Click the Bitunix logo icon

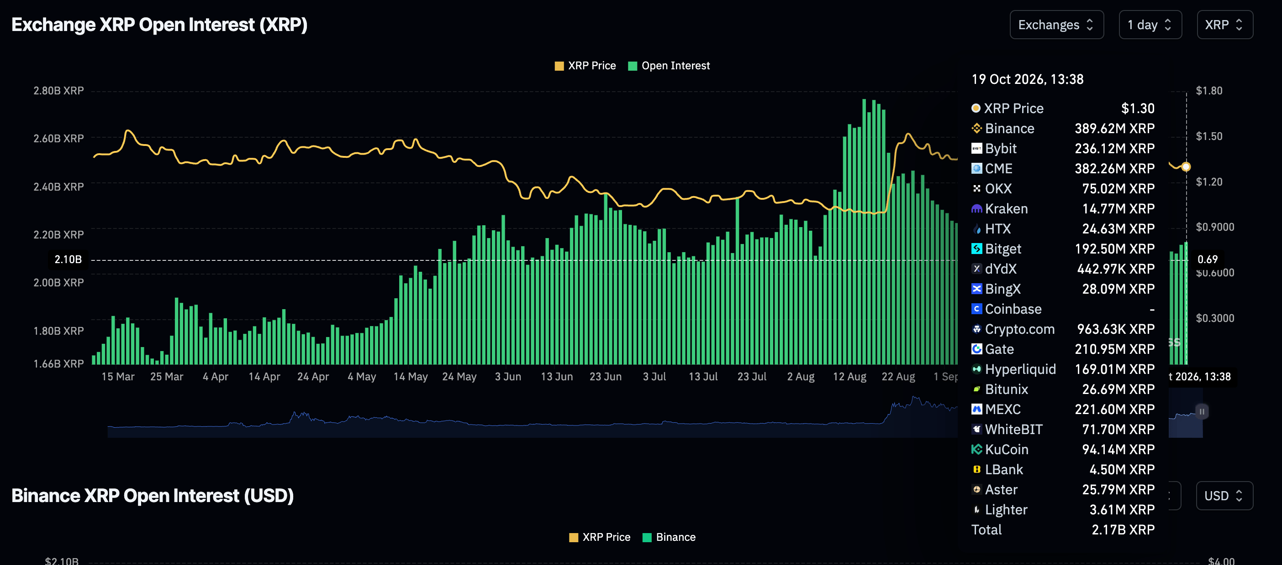pos(976,389)
